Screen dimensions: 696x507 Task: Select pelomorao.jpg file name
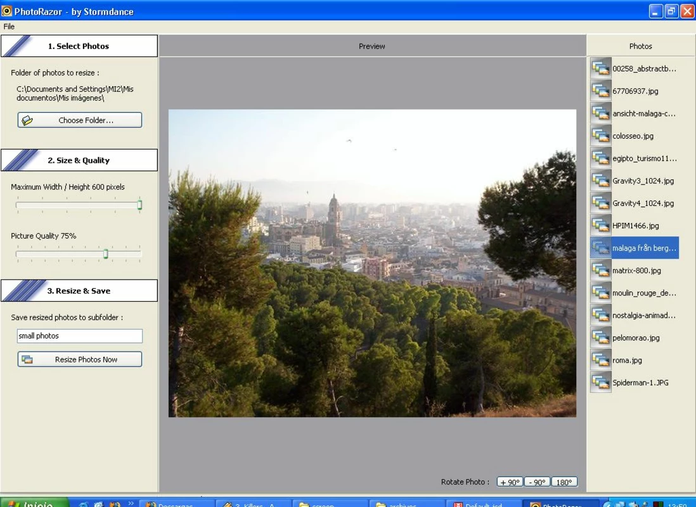(x=636, y=338)
